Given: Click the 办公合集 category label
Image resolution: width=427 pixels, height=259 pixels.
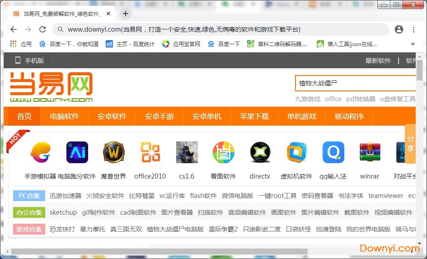Looking at the screenshot, I should (x=29, y=212).
